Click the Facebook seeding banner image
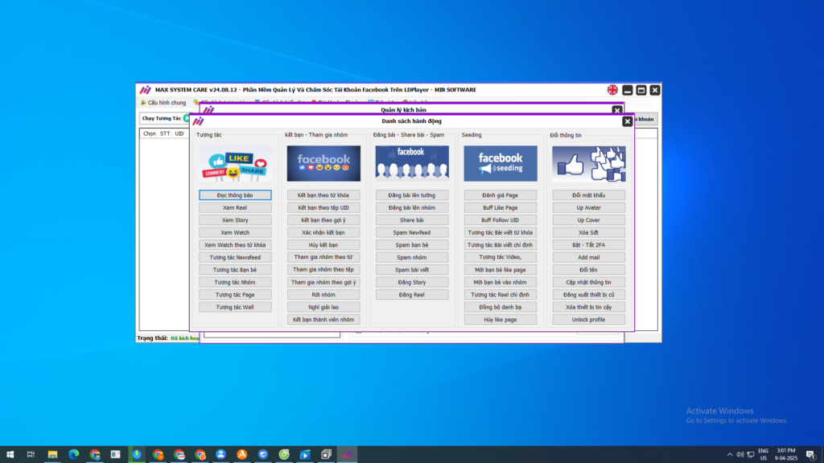 point(501,163)
